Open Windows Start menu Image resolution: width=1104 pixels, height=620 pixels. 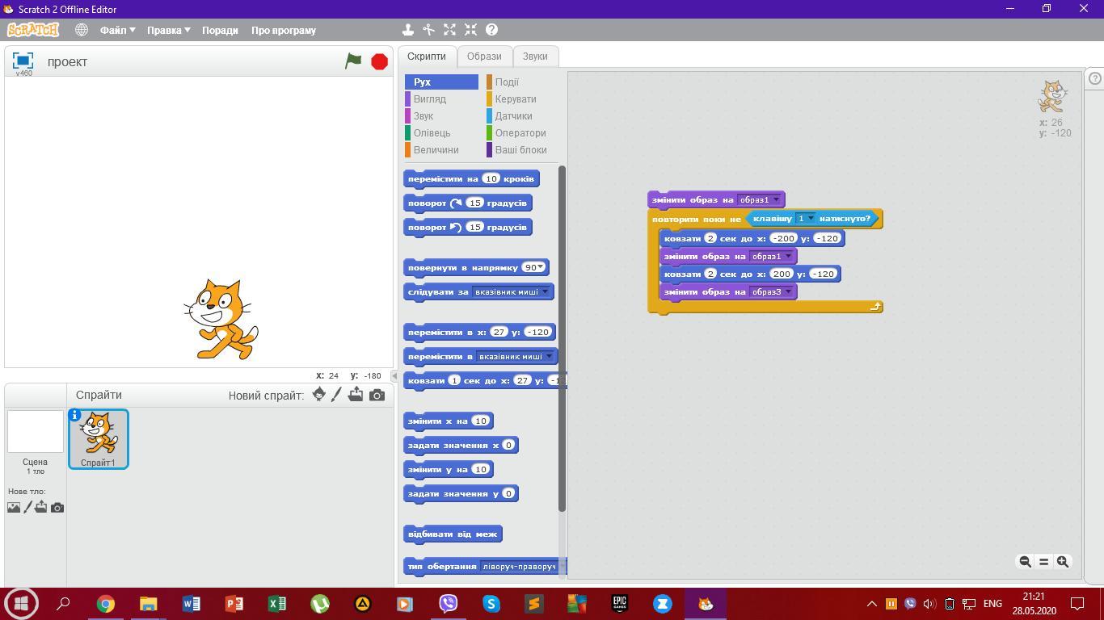(x=21, y=604)
